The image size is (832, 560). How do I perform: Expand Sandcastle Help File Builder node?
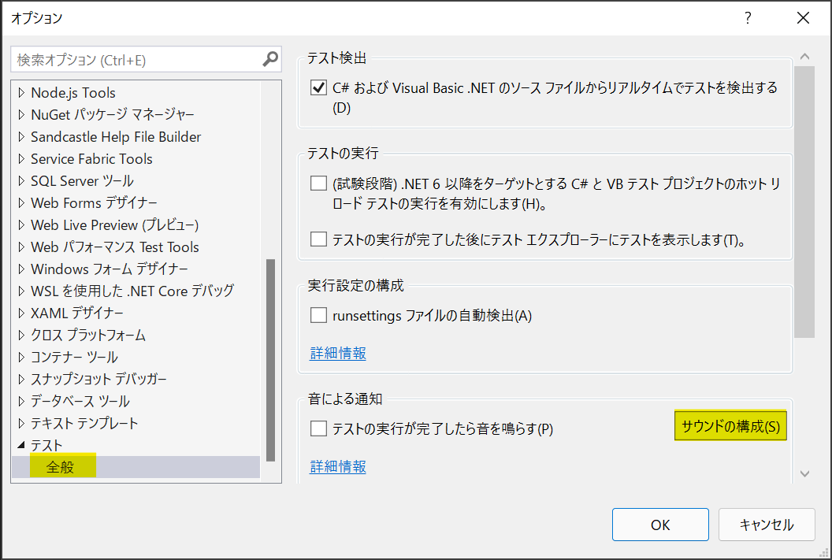[21, 137]
